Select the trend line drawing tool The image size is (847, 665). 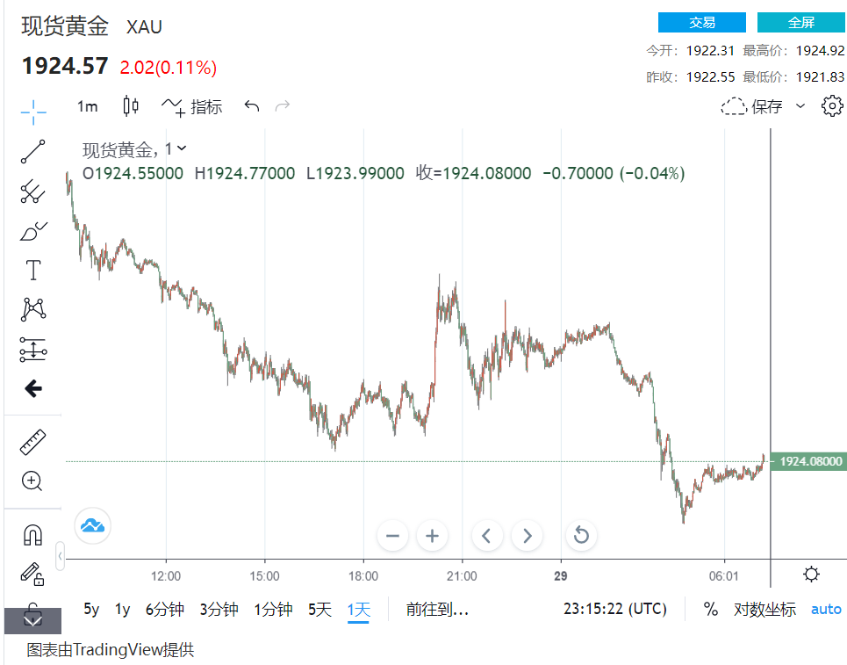pyautogui.click(x=33, y=151)
